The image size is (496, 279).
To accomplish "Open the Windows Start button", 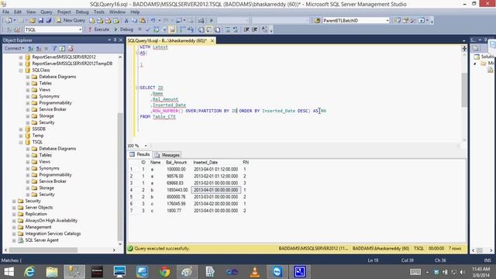I will [x=9, y=272].
